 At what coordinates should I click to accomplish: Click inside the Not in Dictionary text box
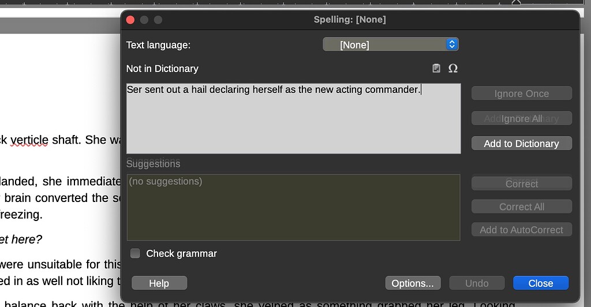pos(294,119)
